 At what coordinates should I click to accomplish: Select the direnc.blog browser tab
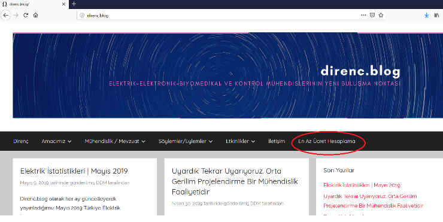[34, 4]
